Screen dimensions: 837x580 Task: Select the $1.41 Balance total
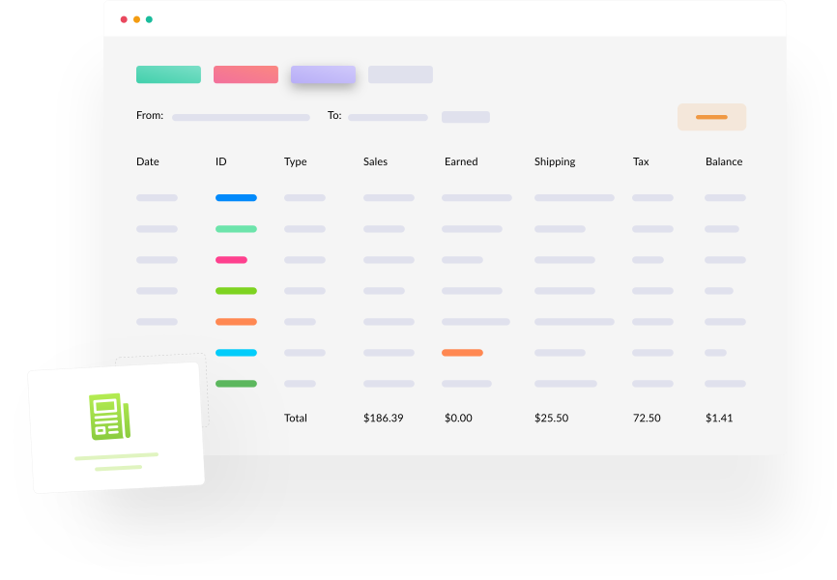pyautogui.click(x=719, y=419)
